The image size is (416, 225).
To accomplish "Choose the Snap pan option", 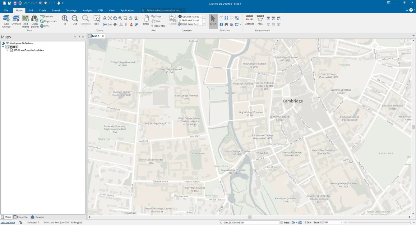I will tap(156, 16).
